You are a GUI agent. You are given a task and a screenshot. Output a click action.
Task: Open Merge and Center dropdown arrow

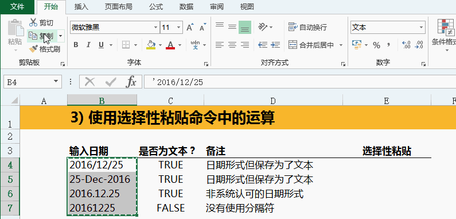coord(341,45)
